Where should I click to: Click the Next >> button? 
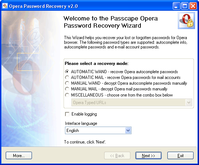148,156
